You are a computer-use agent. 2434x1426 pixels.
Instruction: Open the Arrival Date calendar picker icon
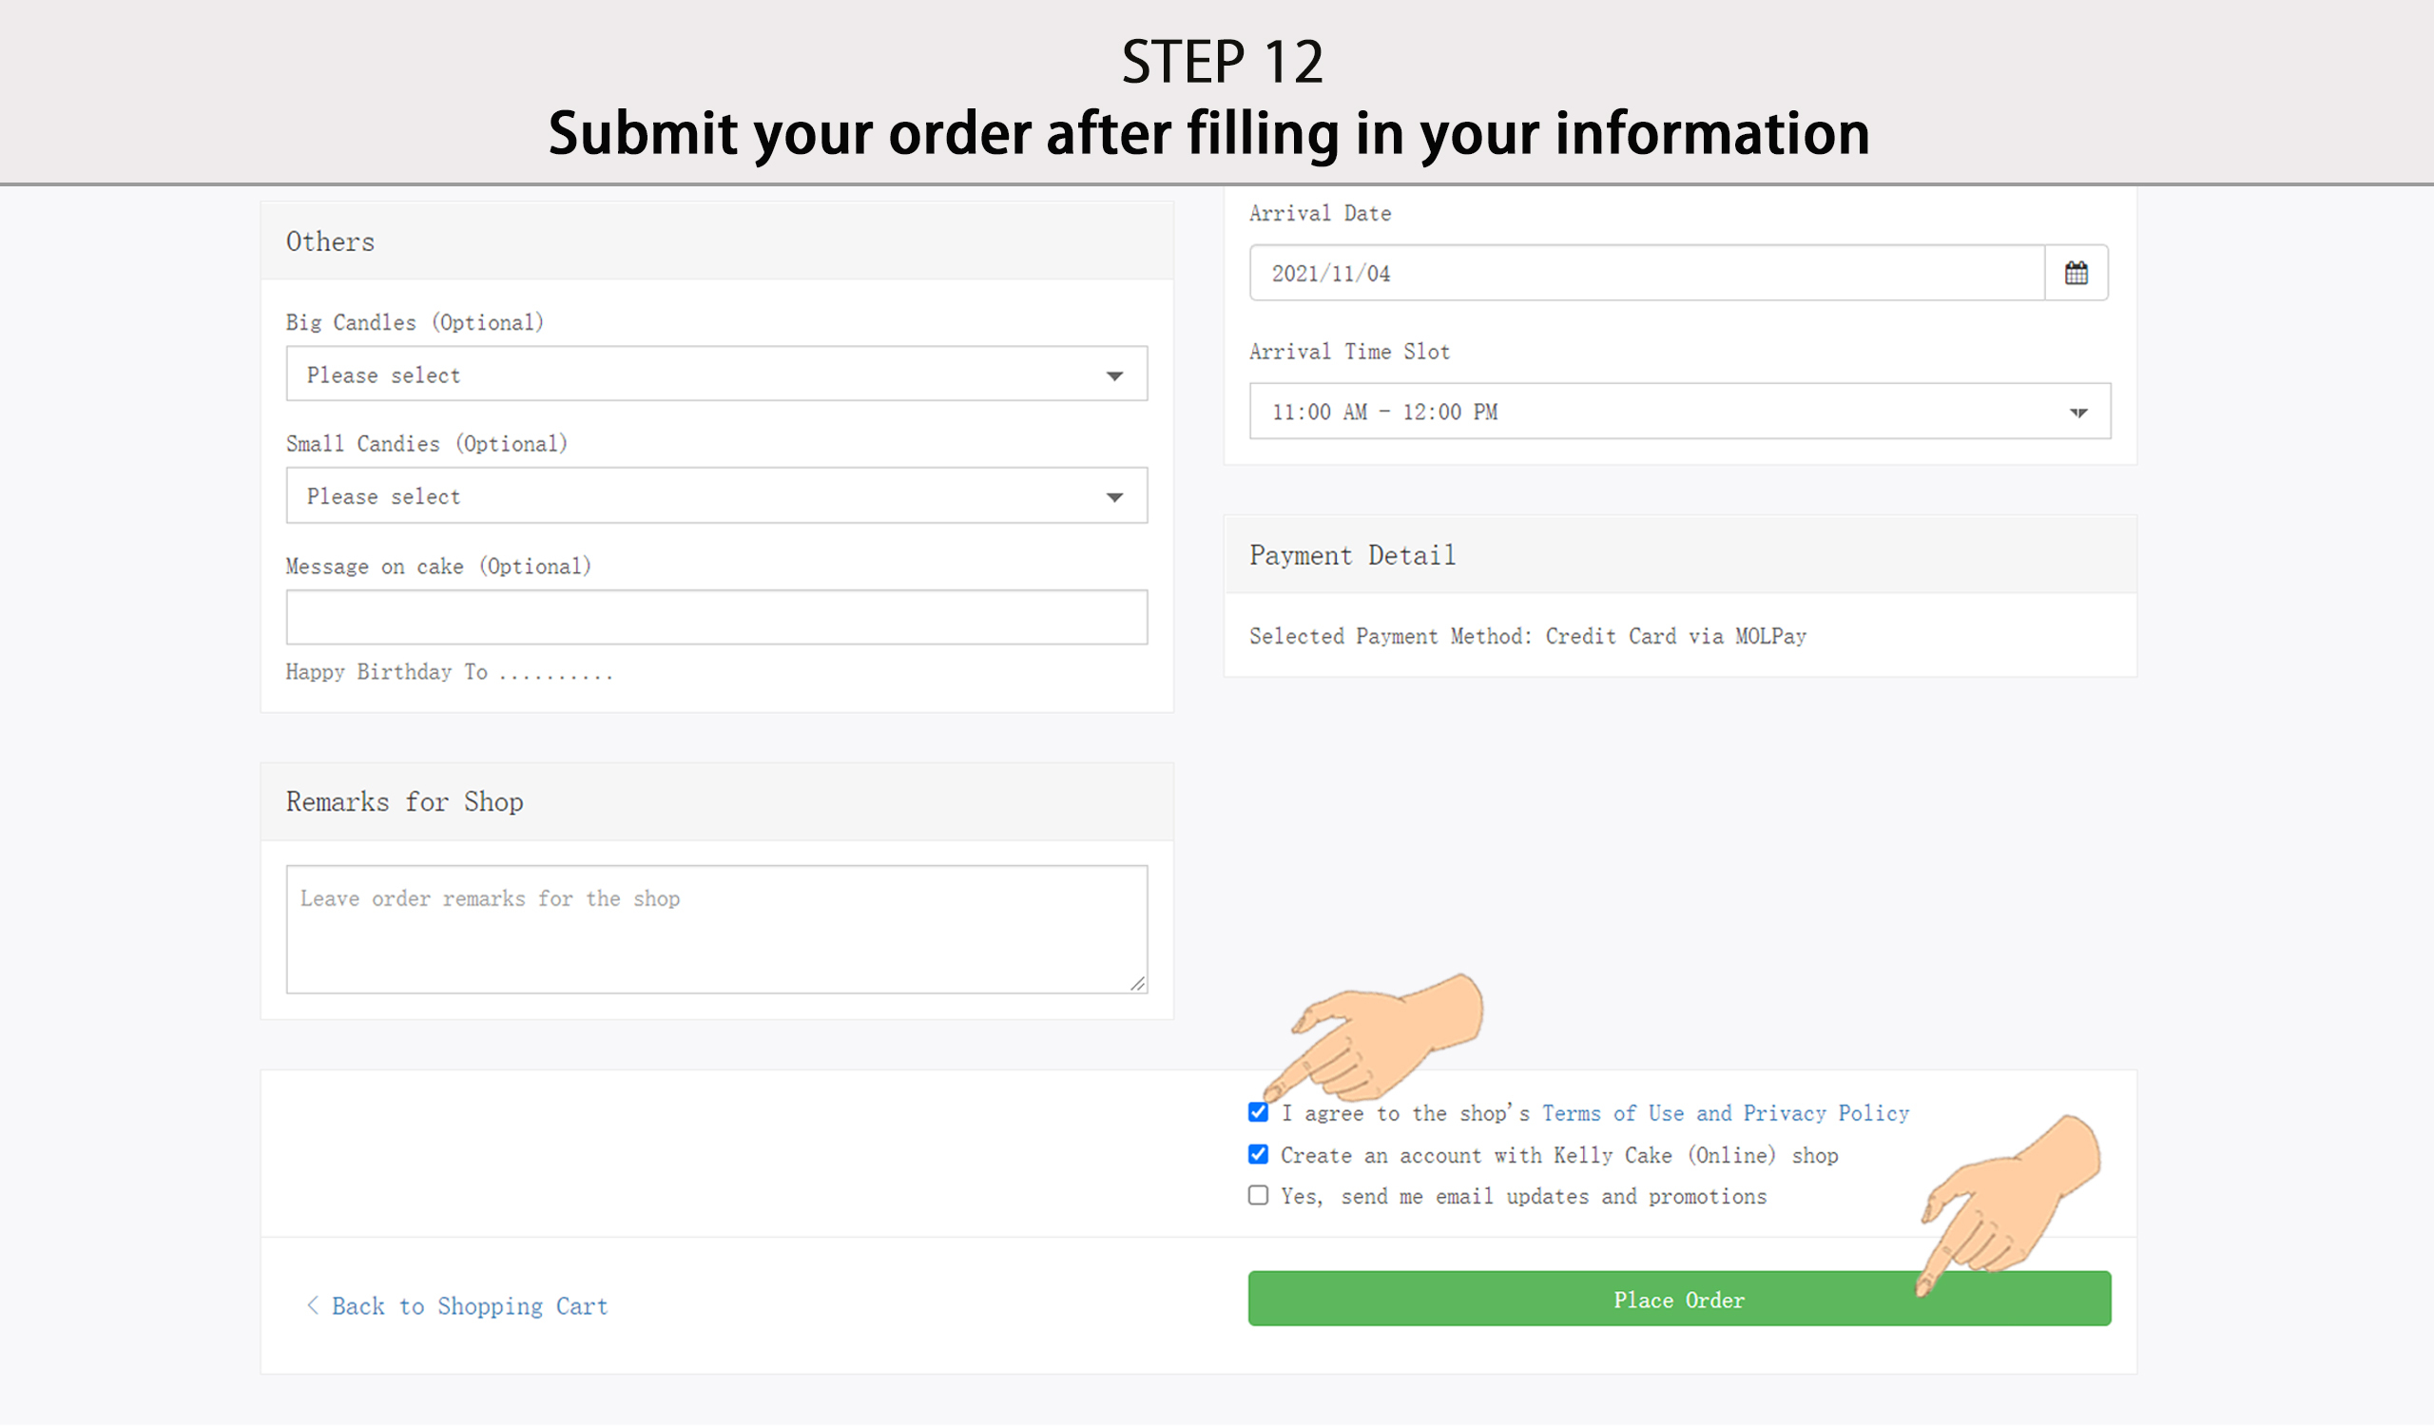coord(2076,273)
